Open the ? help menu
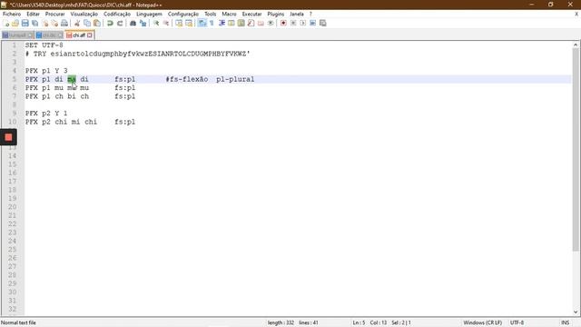This screenshot has width=581, height=327. click(x=310, y=14)
